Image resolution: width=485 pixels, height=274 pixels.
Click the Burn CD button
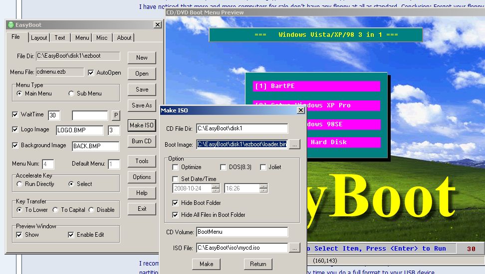(142, 141)
